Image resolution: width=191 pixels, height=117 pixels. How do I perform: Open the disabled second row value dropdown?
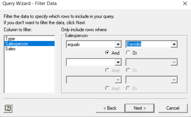(x=174, y=62)
